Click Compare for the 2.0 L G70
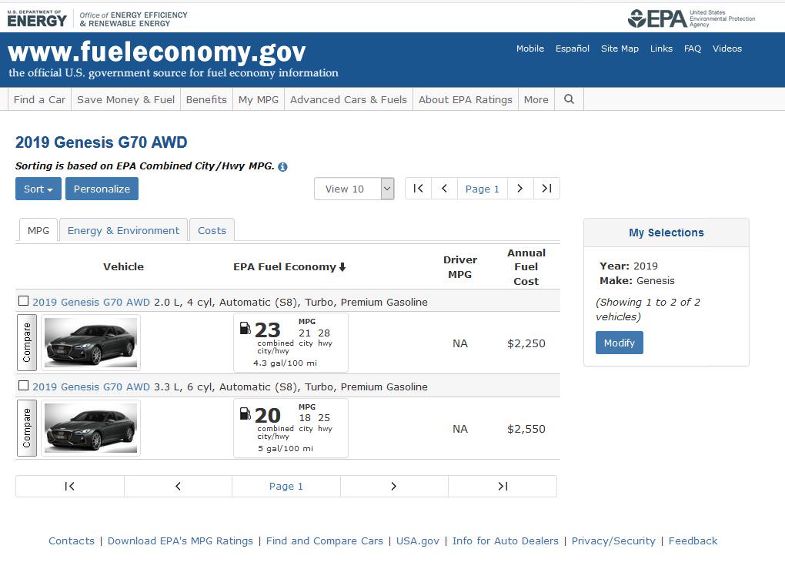 27,343
